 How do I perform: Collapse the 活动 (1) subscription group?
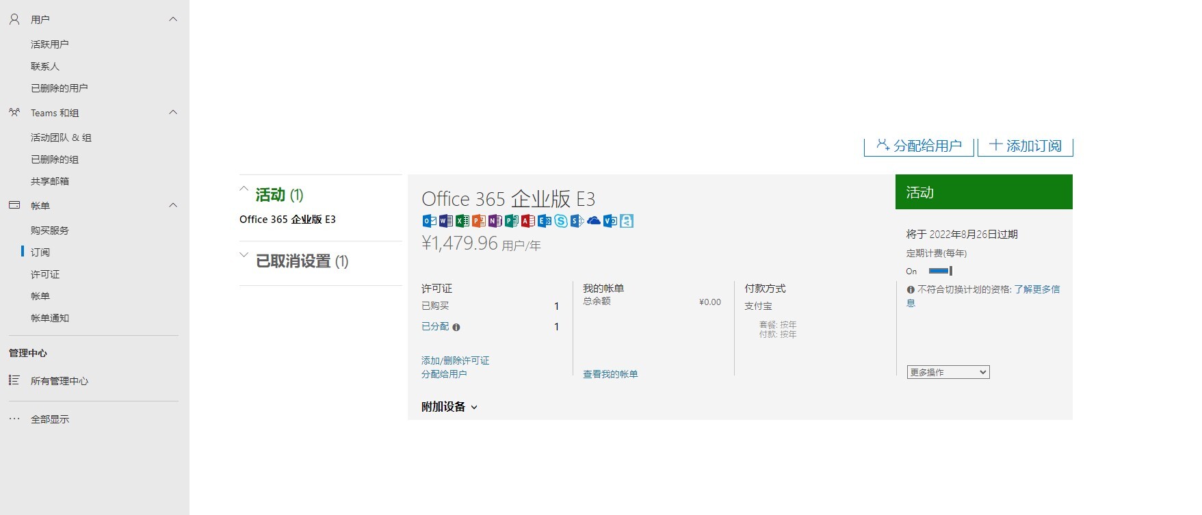coord(244,189)
